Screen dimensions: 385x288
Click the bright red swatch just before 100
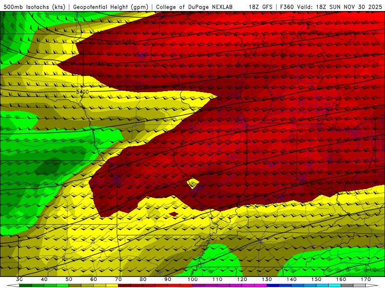(x=186, y=285)
